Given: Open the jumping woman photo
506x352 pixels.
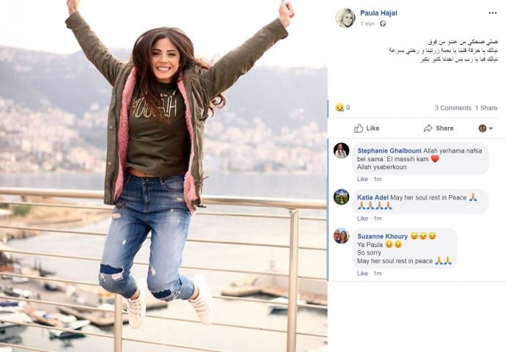Looking at the screenshot, I should pyautogui.click(x=164, y=176).
